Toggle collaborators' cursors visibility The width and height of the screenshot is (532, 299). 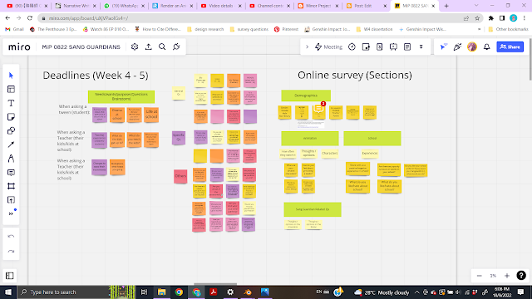[443, 47]
